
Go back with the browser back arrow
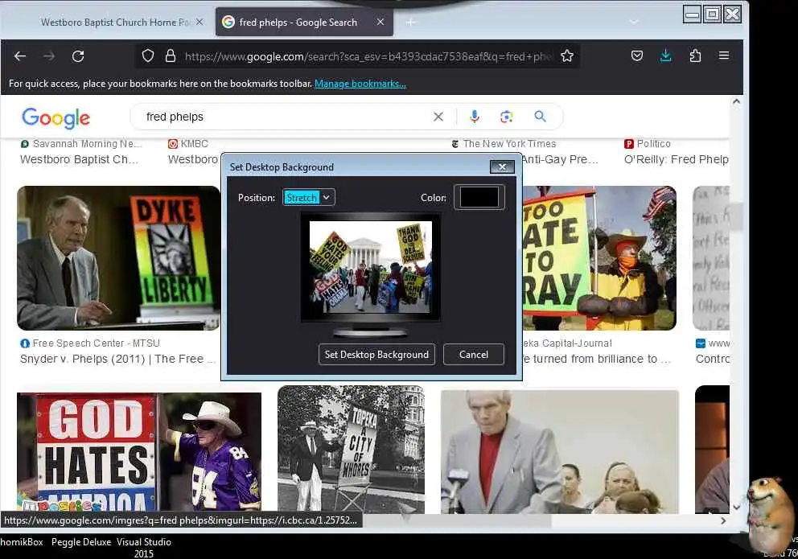pos(20,56)
